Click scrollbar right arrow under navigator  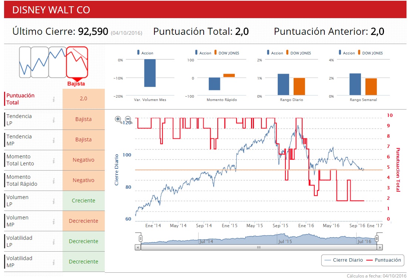tap(380, 247)
